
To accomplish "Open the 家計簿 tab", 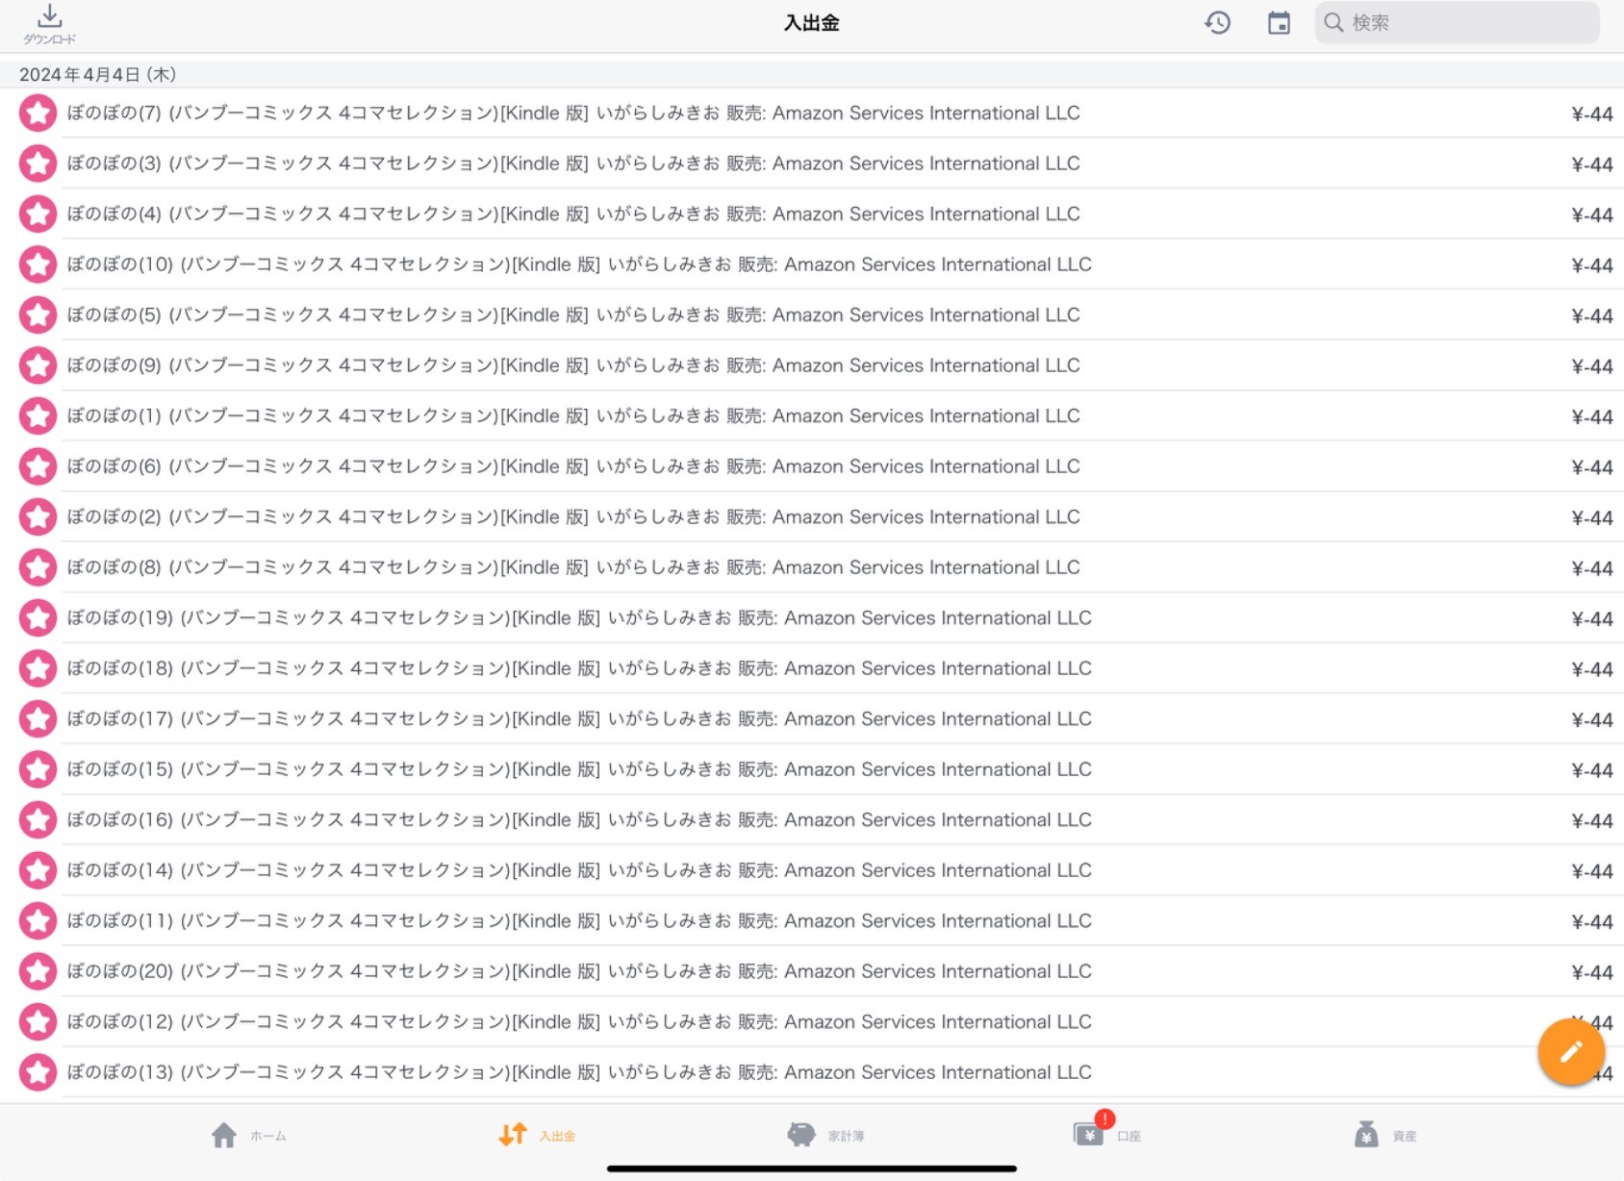I will pos(825,1136).
